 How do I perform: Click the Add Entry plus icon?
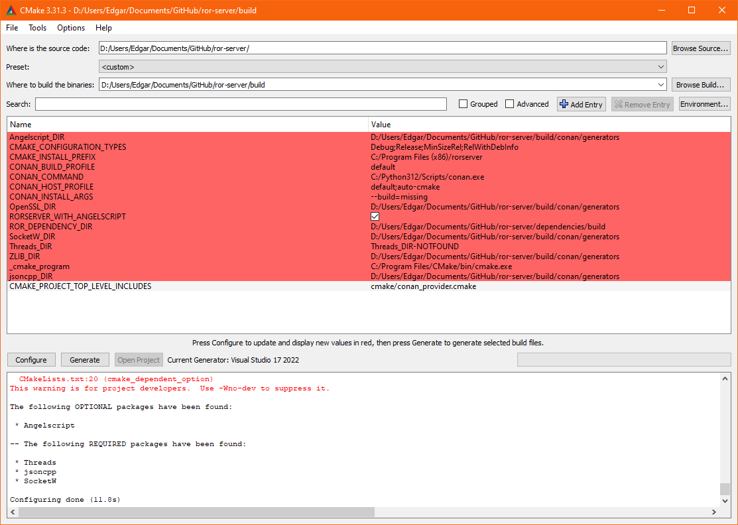click(x=563, y=104)
